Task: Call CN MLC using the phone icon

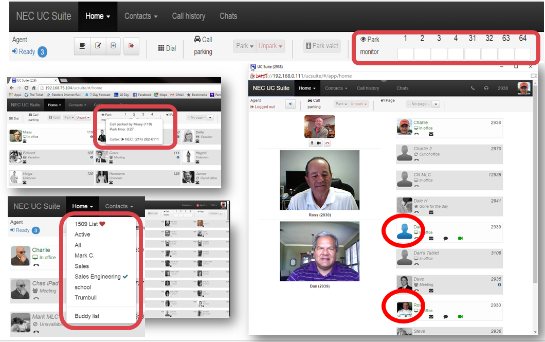Action: [416, 186]
